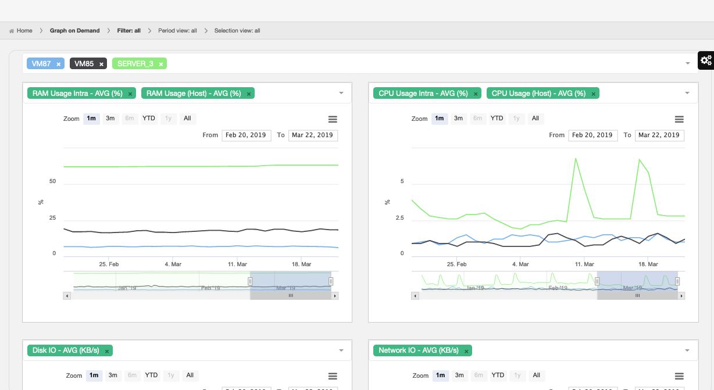Remove Network IO - AVG metric tag
The image size is (714, 390).
(x=466, y=351)
